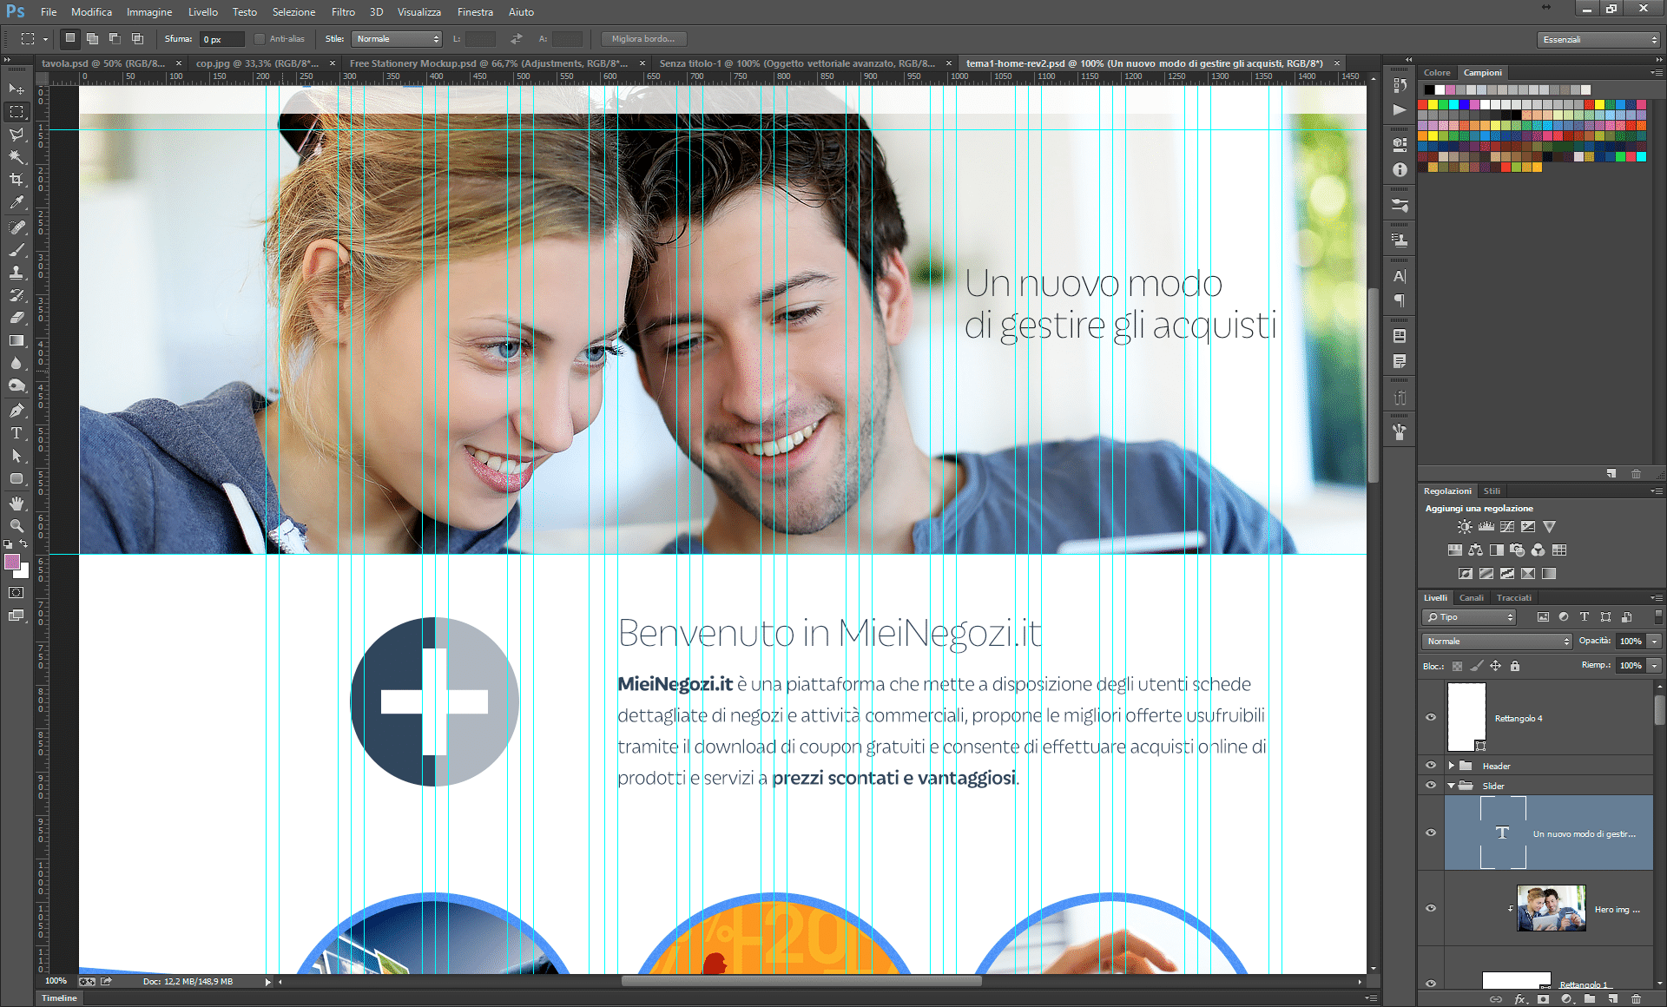Viewport: 1667px width, 1007px height.
Task: Hide the Hero img layer
Action: tap(1431, 908)
